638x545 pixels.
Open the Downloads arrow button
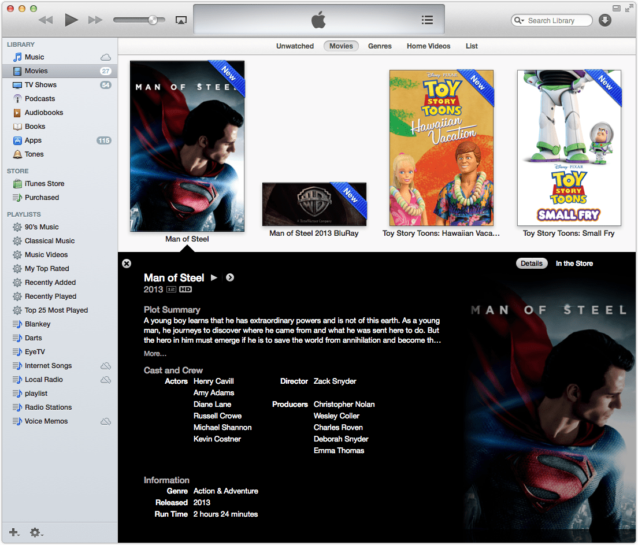[x=605, y=20]
